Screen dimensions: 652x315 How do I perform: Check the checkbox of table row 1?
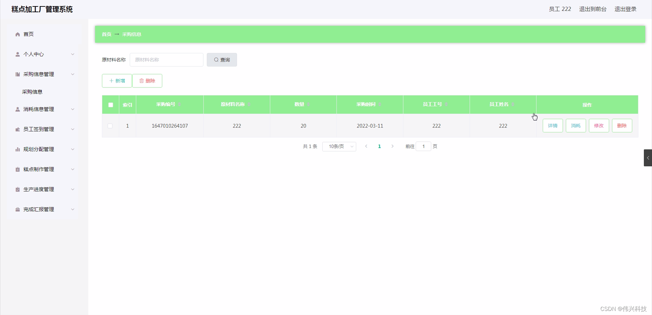(110, 126)
